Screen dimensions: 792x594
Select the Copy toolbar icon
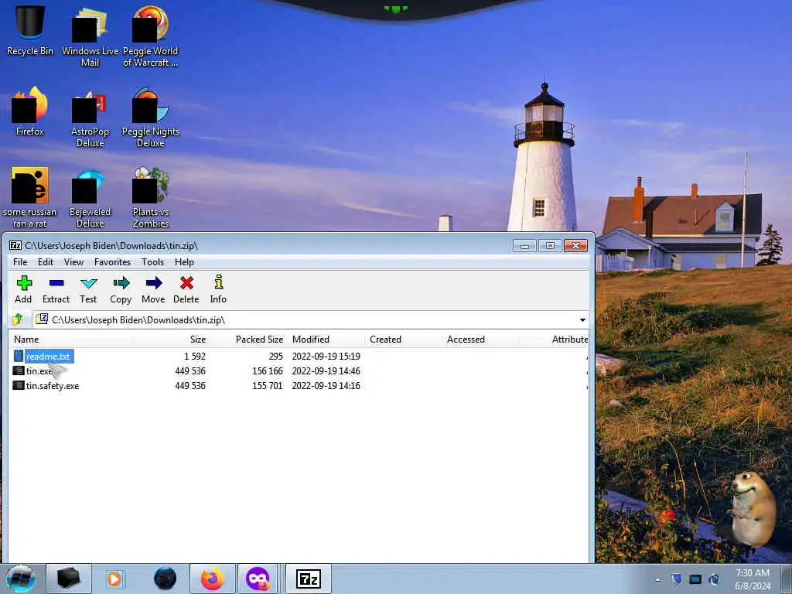pyautogui.click(x=121, y=289)
